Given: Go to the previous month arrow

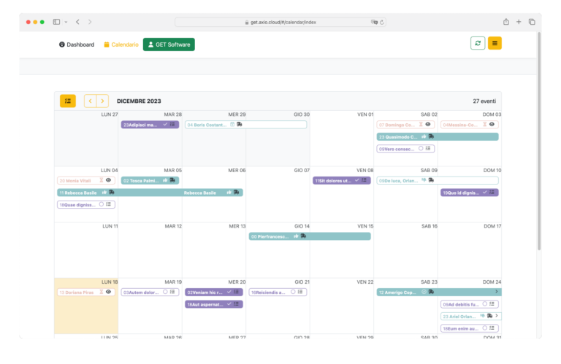Looking at the screenshot, I should [91, 101].
